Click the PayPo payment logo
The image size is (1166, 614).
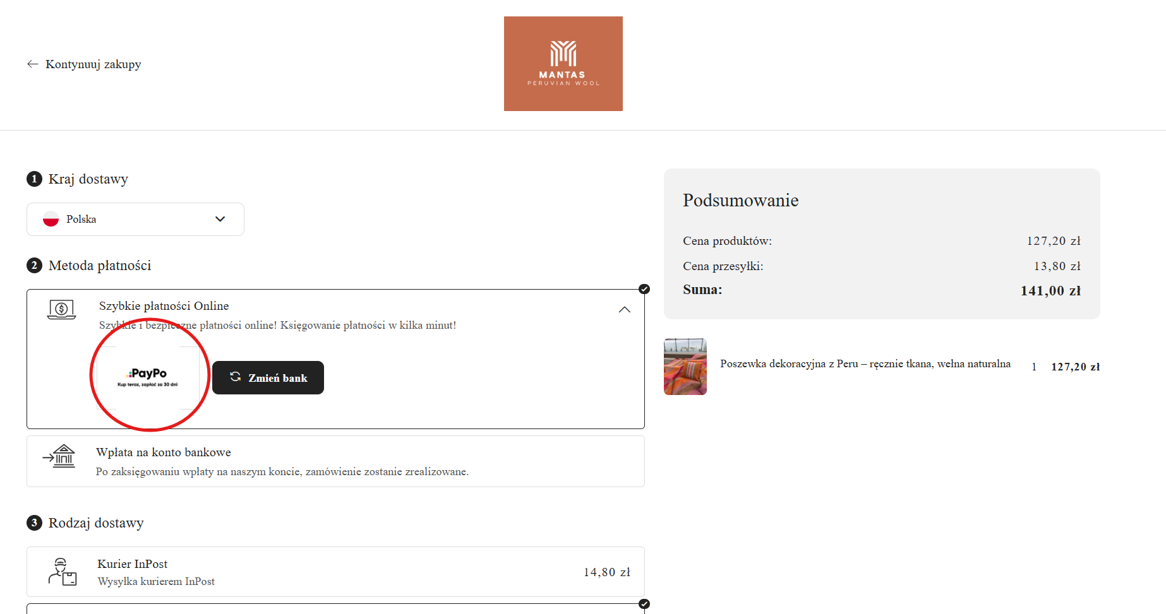[x=148, y=377]
